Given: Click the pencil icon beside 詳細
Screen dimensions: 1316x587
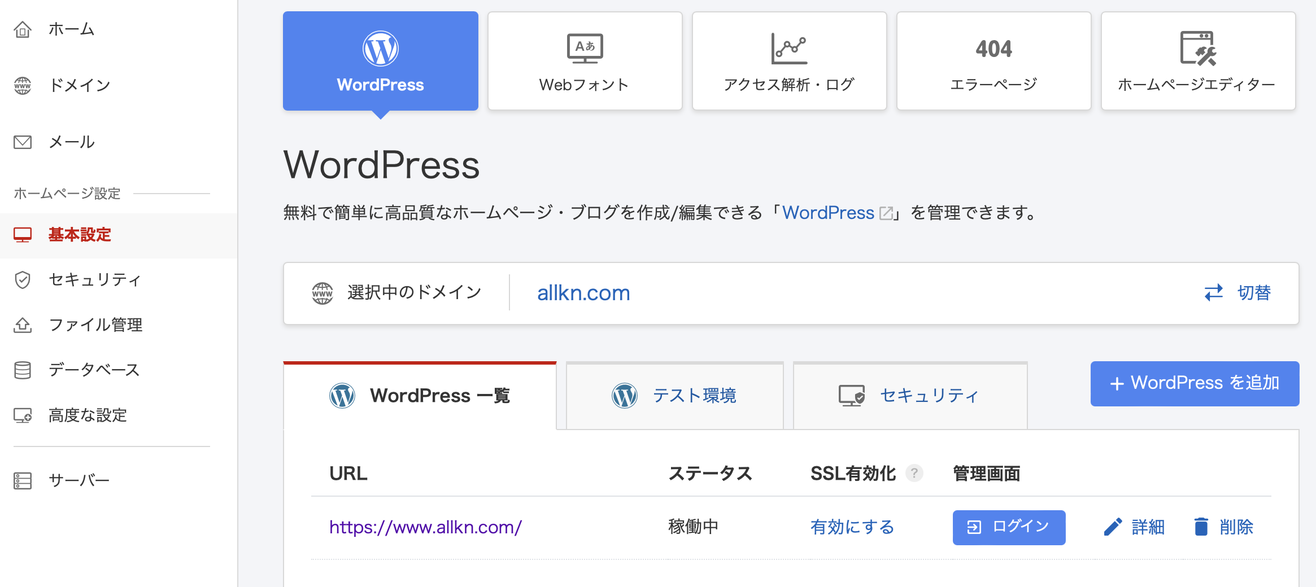Looking at the screenshot, I should click(x=1113, y=527).
